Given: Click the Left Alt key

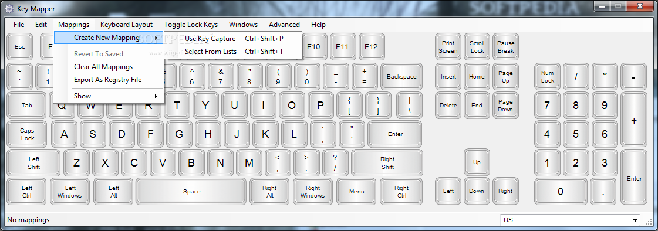Looking at the screenshot, I should click(114, 192).
